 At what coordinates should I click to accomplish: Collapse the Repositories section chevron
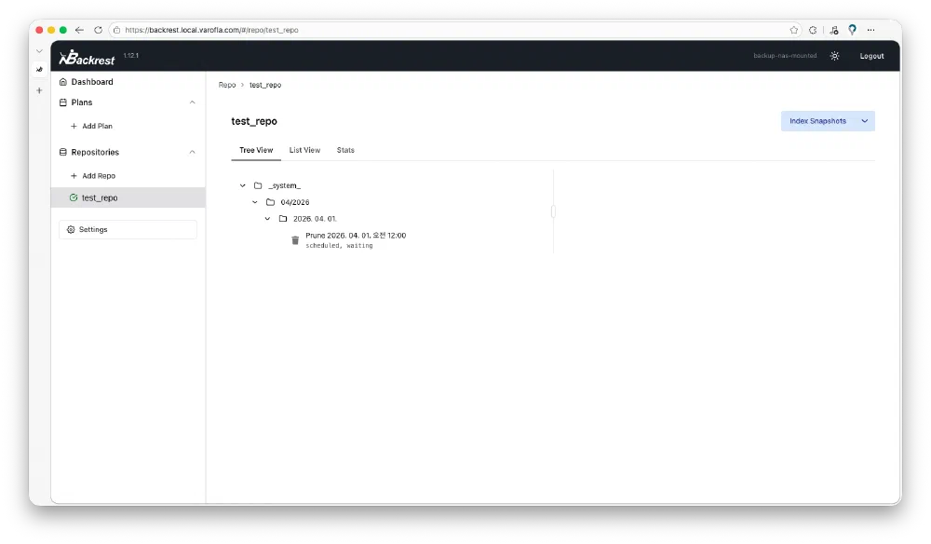193,152
